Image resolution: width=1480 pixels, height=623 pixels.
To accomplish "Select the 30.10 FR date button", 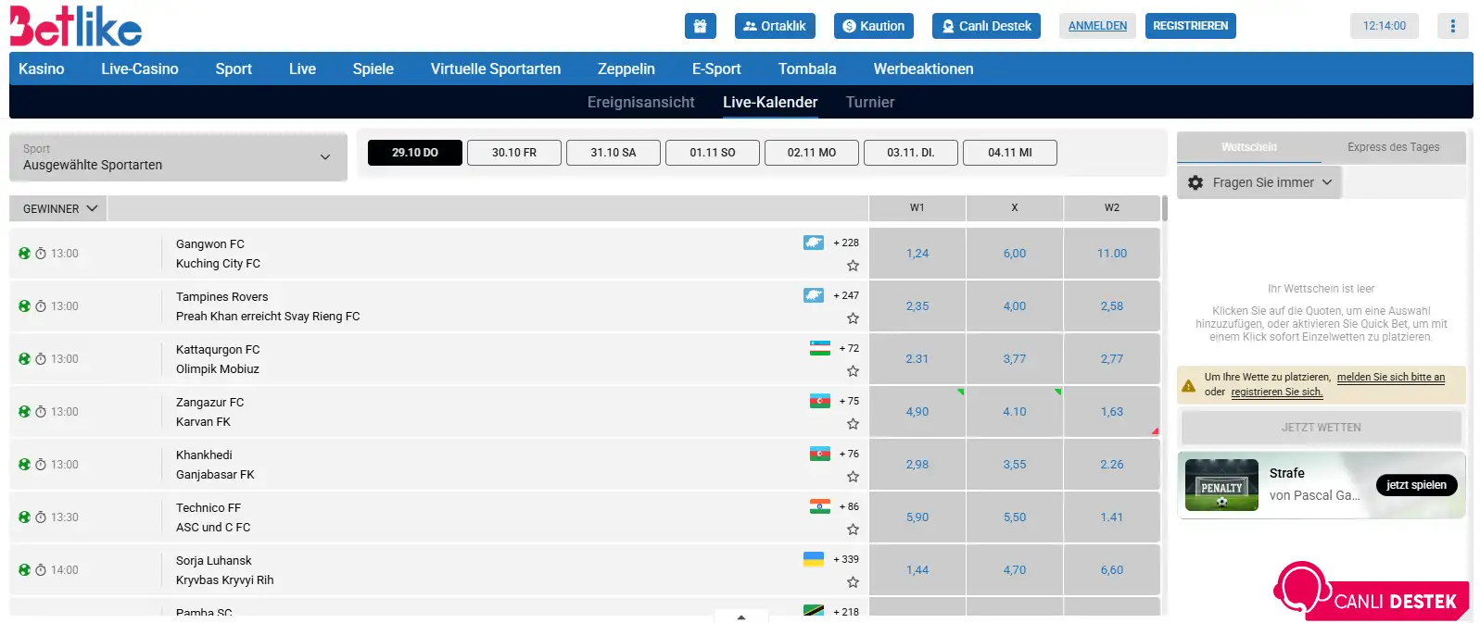I will pos(514,153).
